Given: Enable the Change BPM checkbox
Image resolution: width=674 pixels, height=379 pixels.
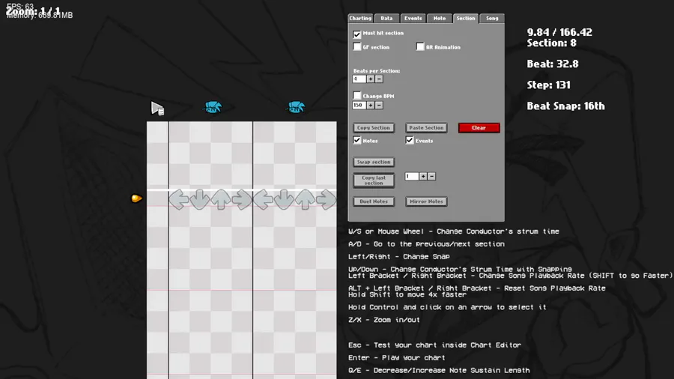Looking at the screenshot, I should 356,95.
